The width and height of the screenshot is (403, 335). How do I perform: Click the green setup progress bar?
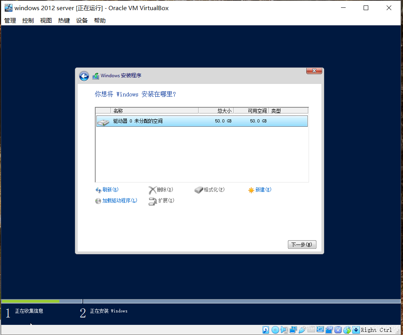(30, 301)
